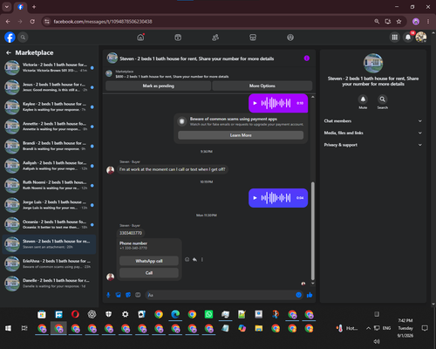The height and width of the screenshot is (349, 436).
Task: Click the WhatsApp call button
Action: click(149, 261)
